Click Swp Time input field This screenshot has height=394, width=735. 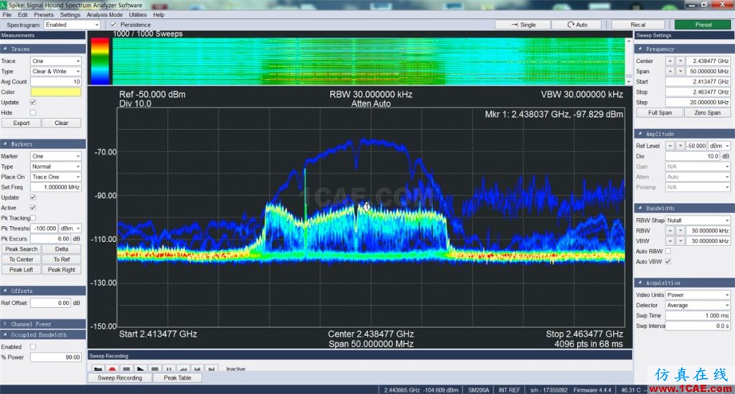pyautogui.click(x=698, y=315)
